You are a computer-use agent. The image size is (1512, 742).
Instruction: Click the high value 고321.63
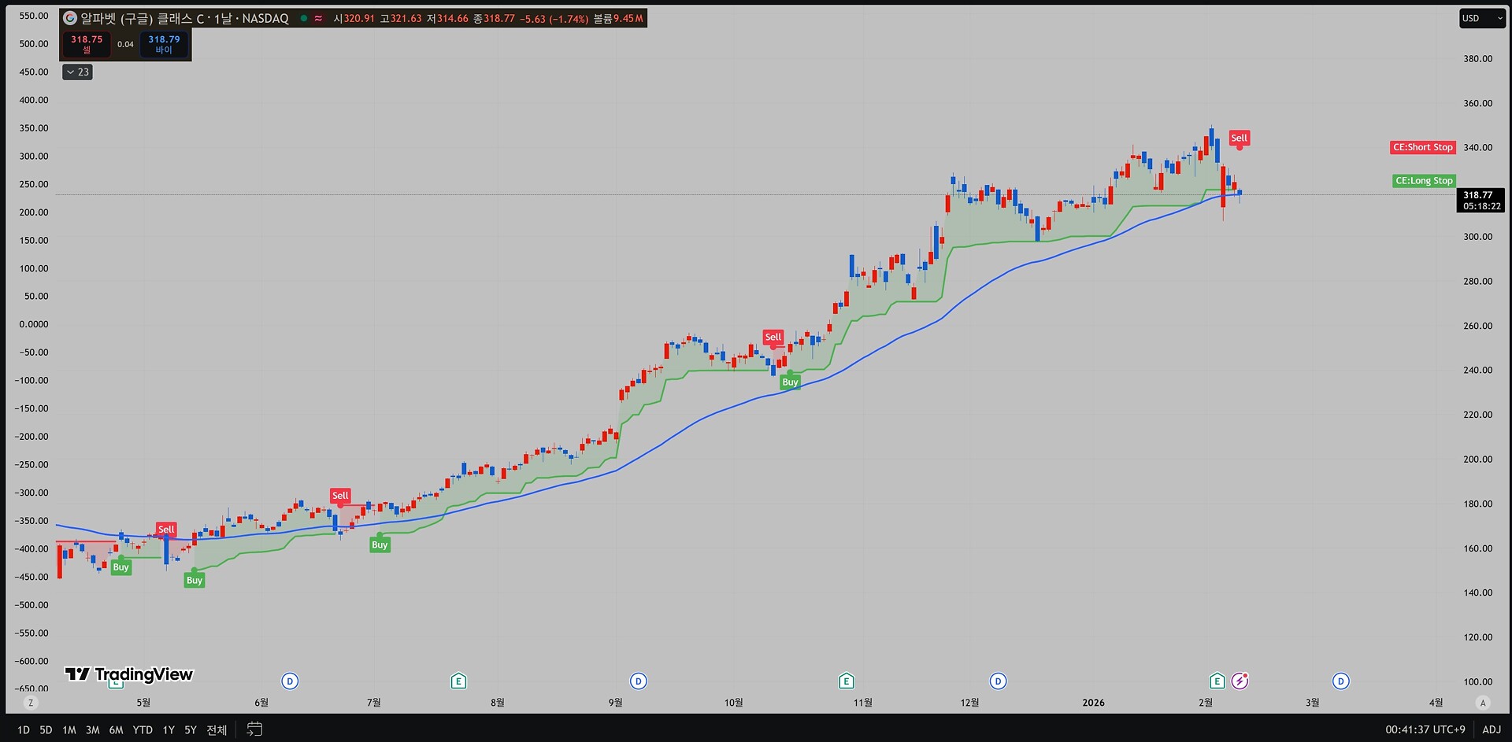click(401, 18)
